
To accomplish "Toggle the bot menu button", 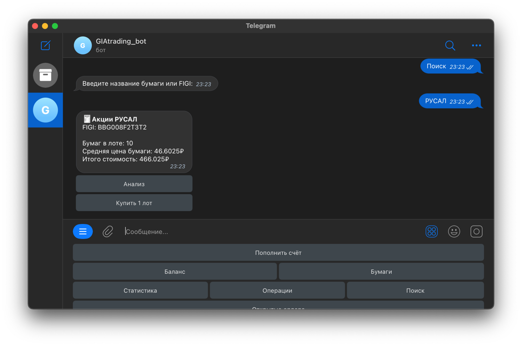I will click(x=83, y=231).
